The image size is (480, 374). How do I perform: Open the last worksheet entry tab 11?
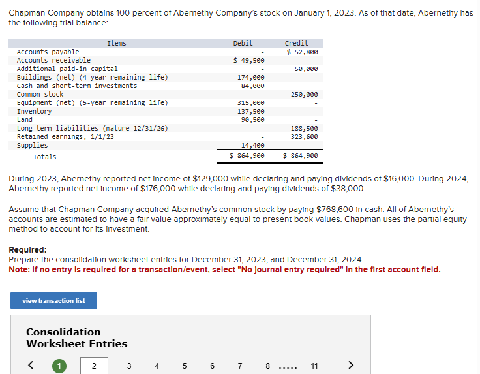(314, 366)
